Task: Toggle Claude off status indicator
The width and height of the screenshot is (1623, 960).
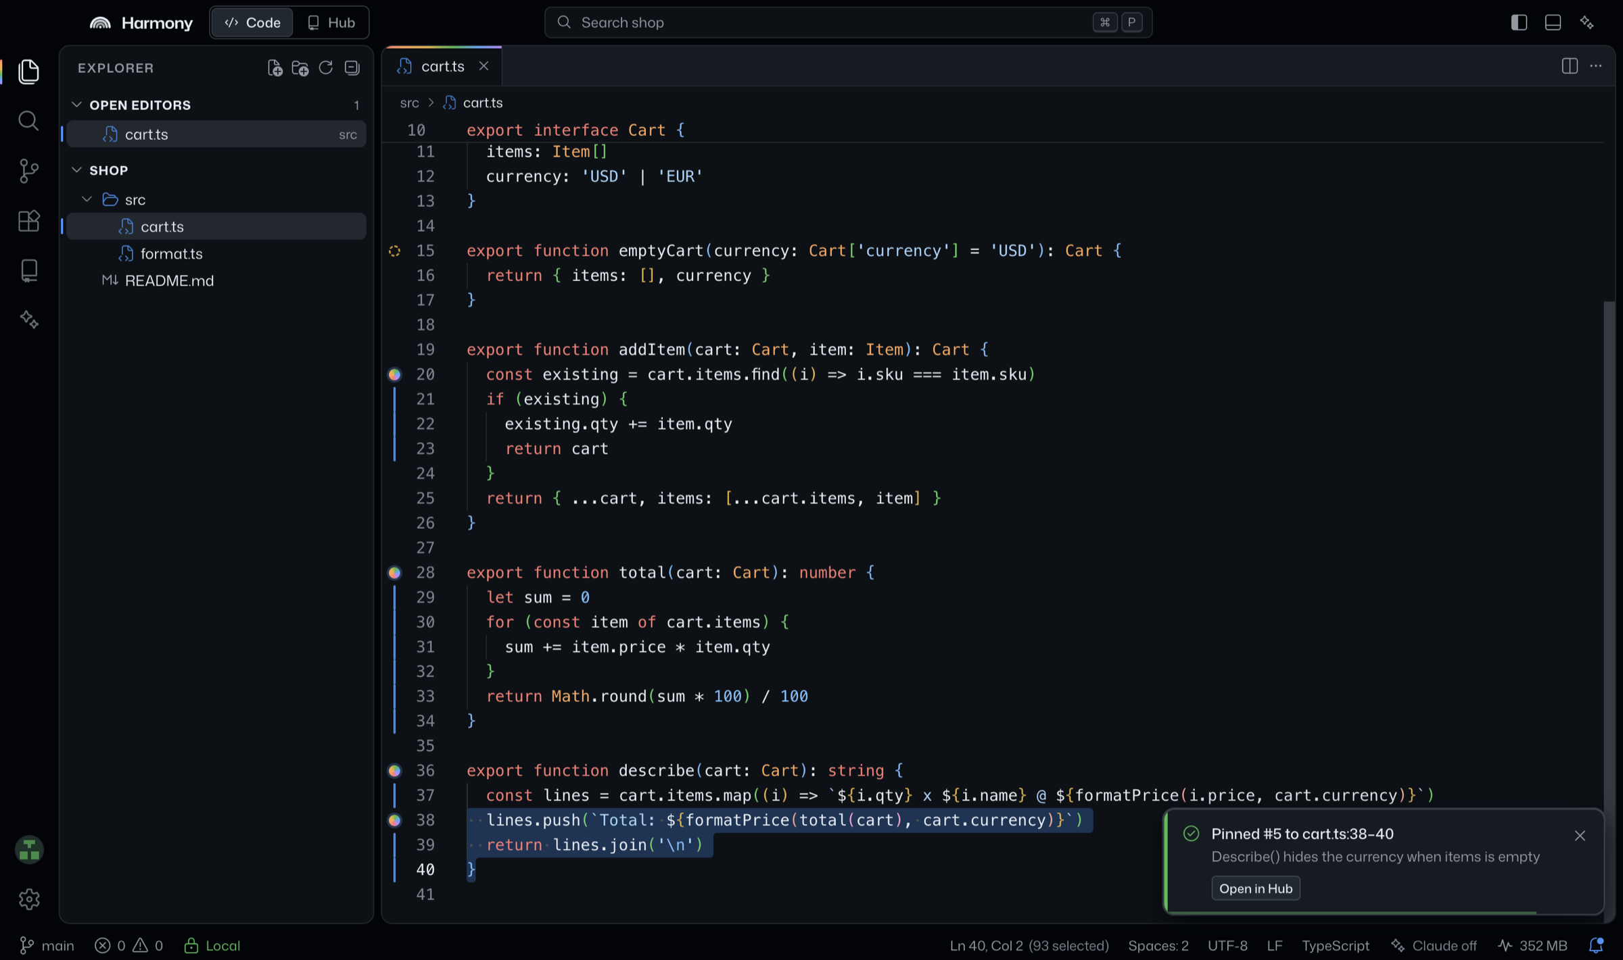Action: [x=1434, y=945]
